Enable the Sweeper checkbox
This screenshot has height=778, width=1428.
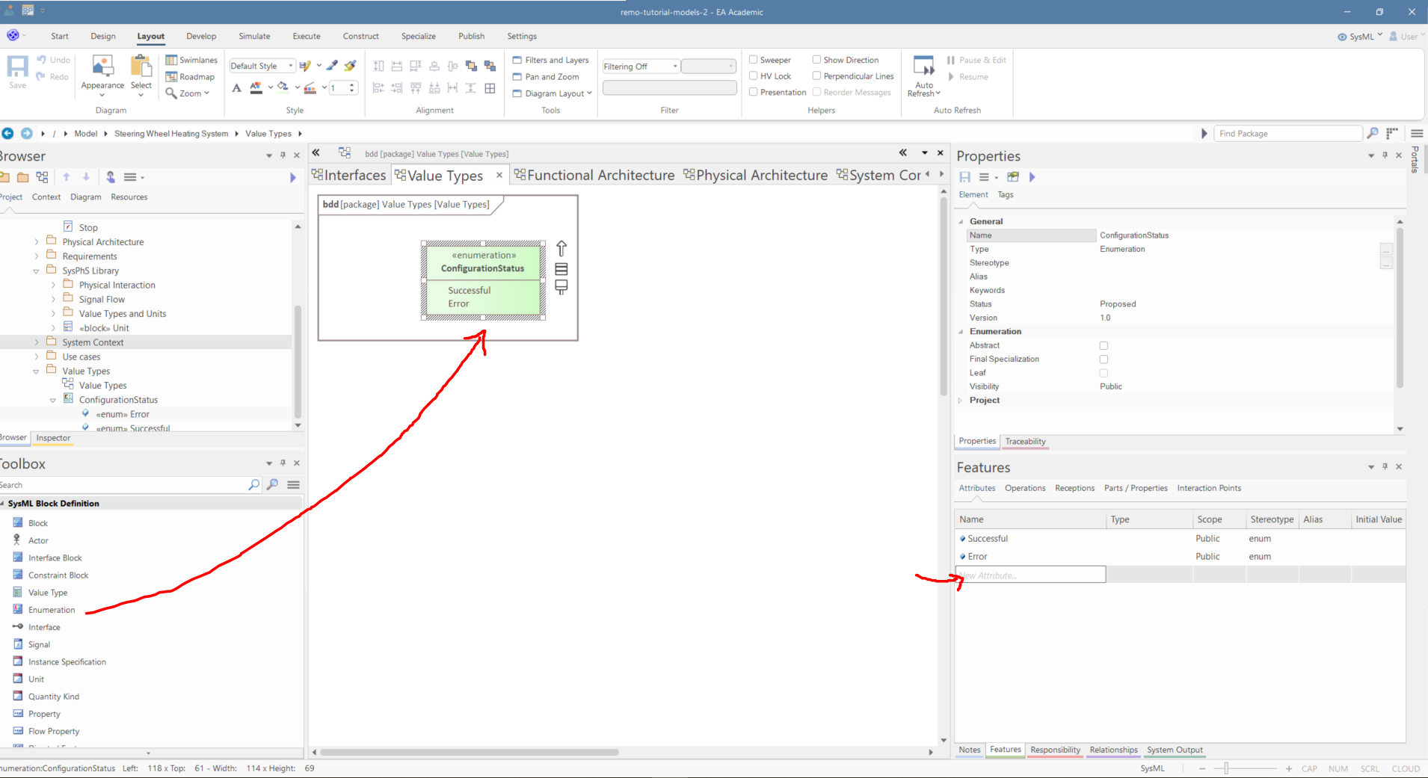coord(754,60)
